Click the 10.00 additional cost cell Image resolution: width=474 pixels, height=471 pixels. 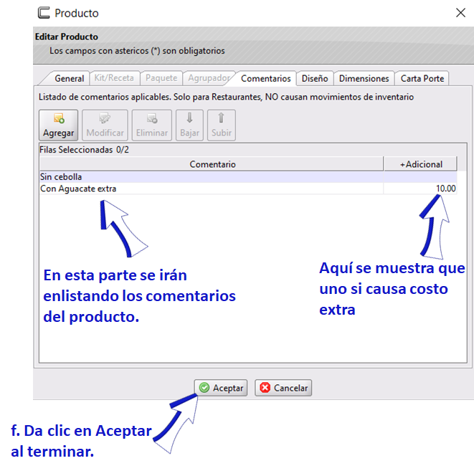pyautogui.click(x=420, y=189)
